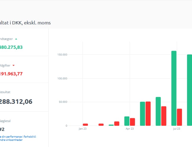Image resolution: width=192 pixels, height=147 pixels.
Task: Click the green May bar near 50.000
Action: click(x=142, y=114)
